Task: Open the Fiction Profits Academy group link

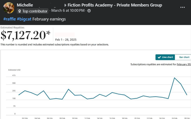Action: tap(115, 5)
